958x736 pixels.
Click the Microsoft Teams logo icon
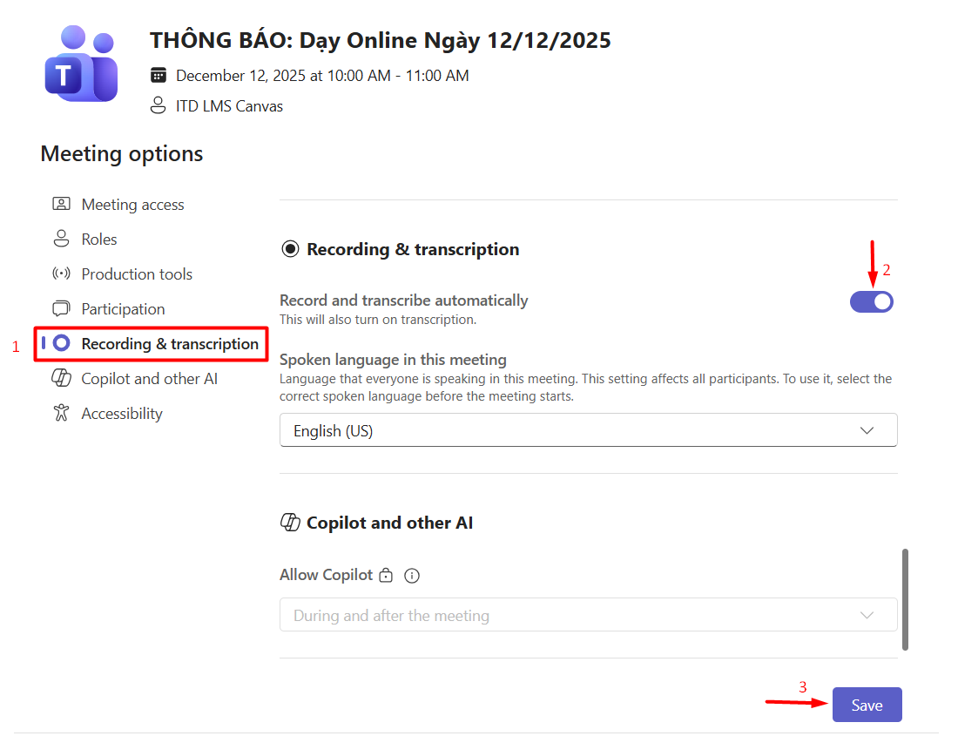[x=80, y=64]
